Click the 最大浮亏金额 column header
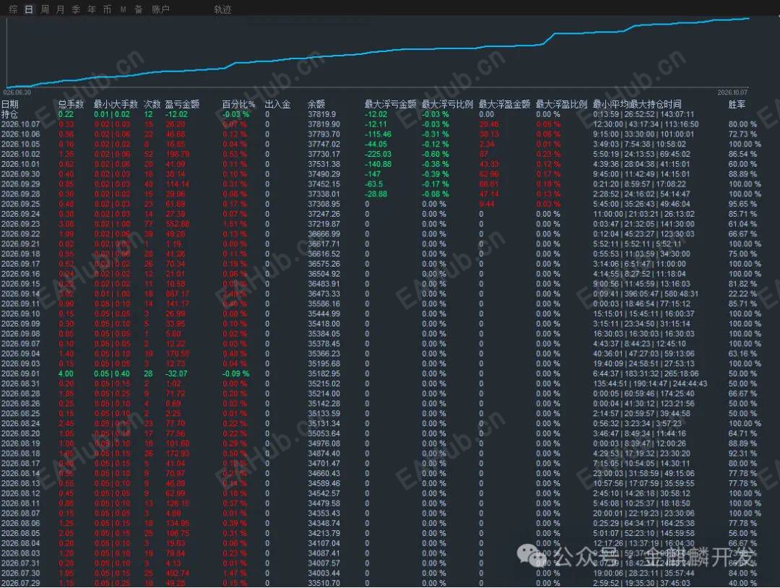The height and width of the screenshot is (588, 780). pos(390,104)
